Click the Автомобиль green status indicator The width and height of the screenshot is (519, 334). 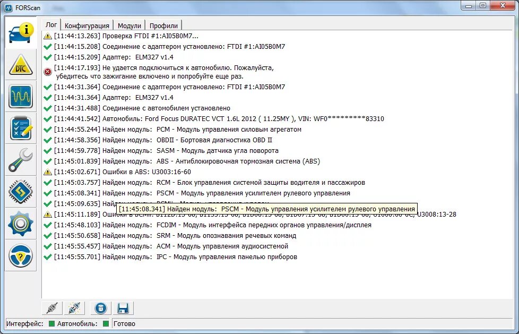[x=106, y=324]
